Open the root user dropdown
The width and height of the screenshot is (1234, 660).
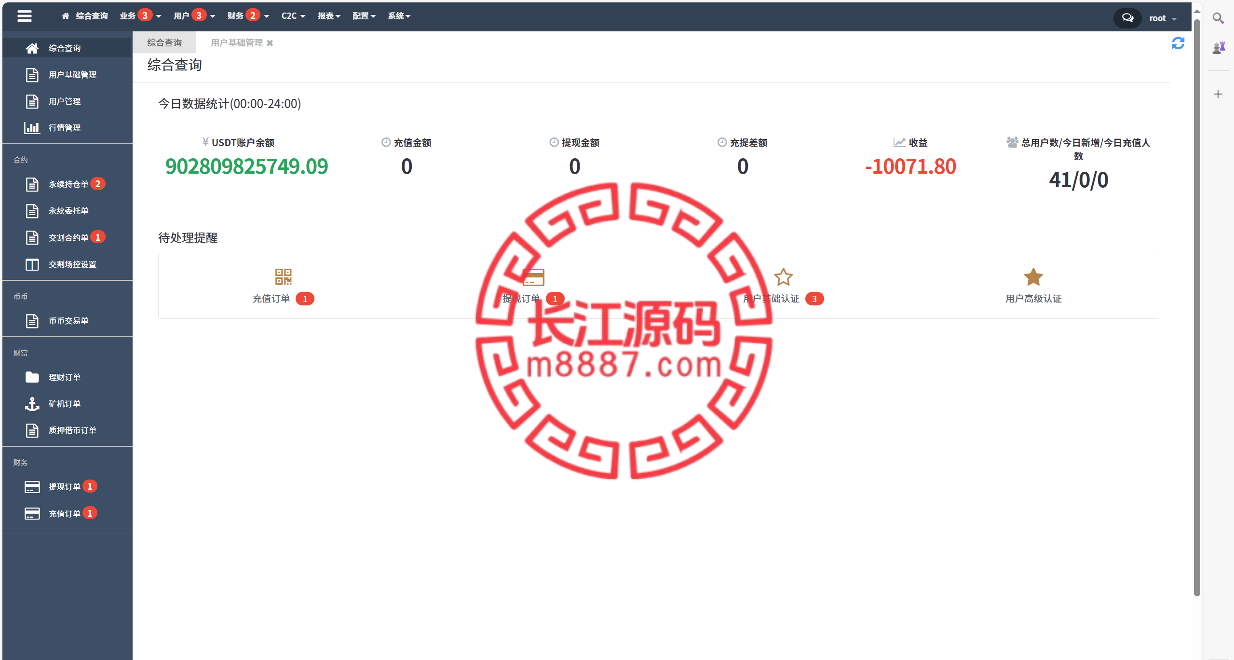1163,18
